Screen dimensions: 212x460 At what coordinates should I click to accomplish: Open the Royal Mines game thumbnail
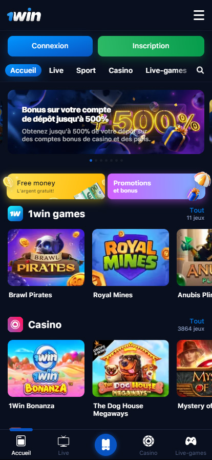[x=131, y=257]
